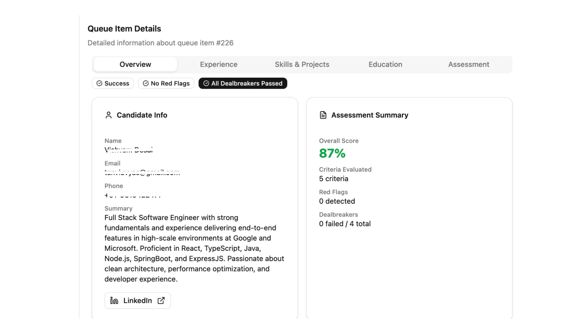This screenshot has height=326, width=580.
Task: Click the 87% overall score
Action: [x=332, y=153]
